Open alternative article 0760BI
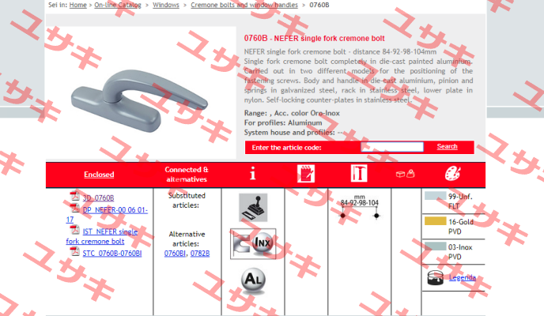The height and width of the screenshot is (316, 544). tap(175, 254)
